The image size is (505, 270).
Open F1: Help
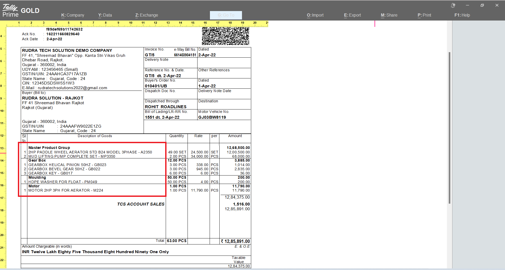pos(462,15)
